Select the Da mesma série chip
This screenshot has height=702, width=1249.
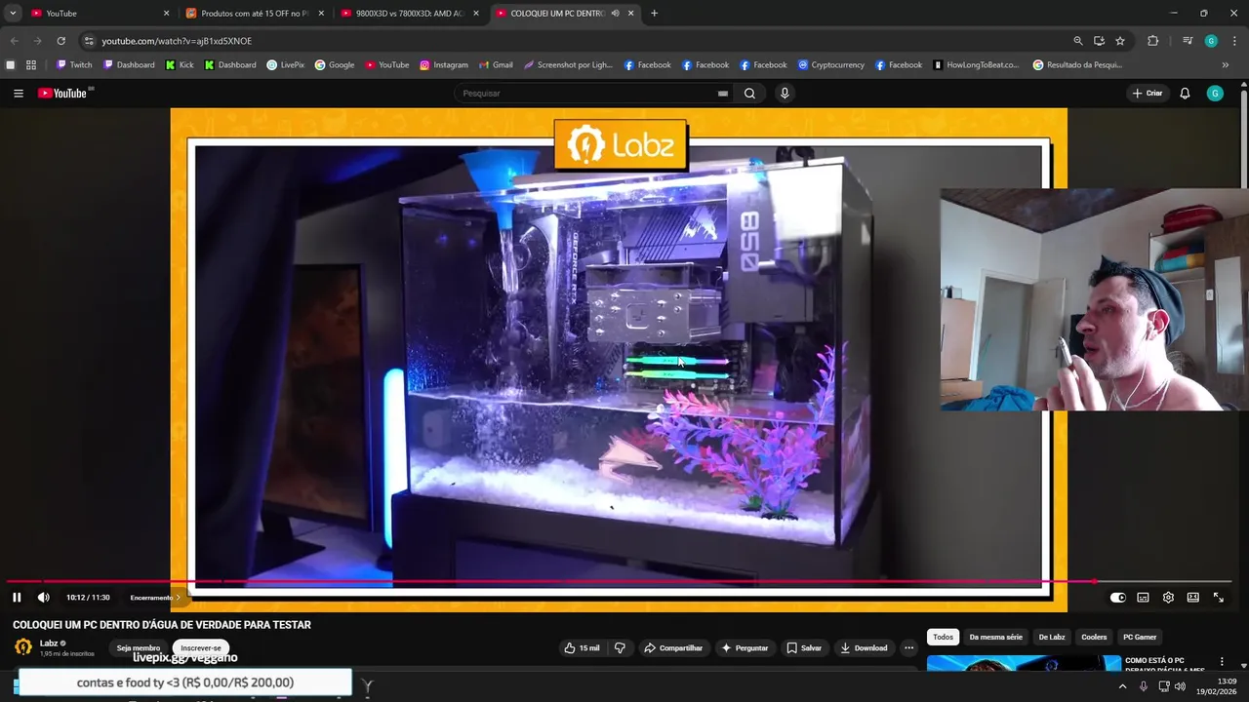tap(995, 637)
